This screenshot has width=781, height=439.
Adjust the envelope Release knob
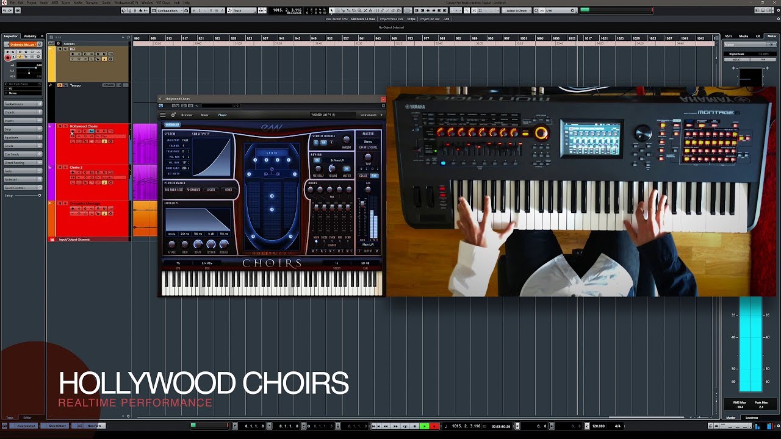click(224, 244)
